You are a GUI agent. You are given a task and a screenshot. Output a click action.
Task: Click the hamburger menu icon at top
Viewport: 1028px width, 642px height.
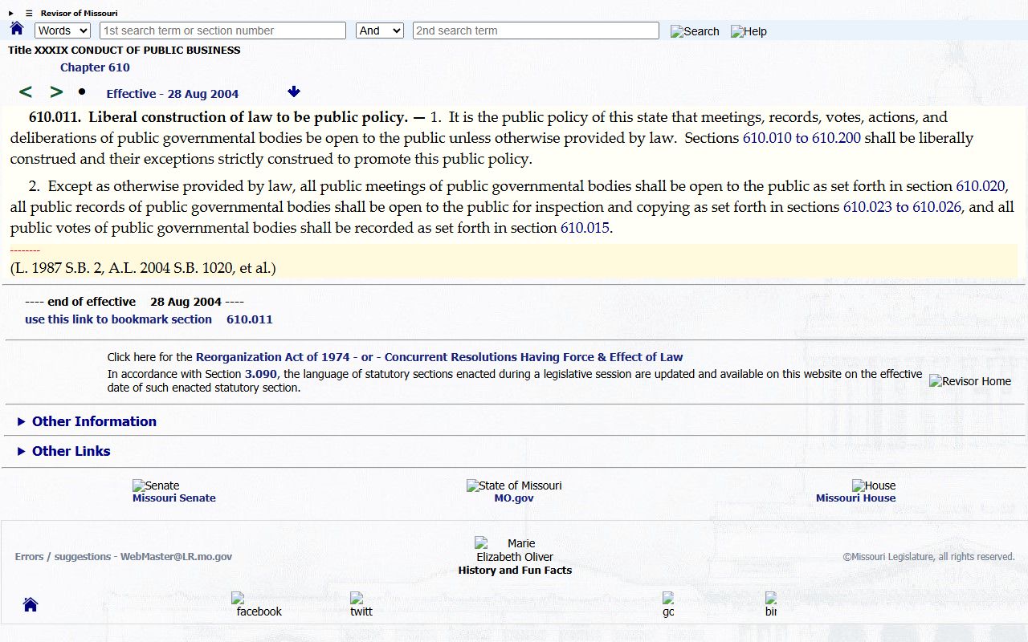(x=29, y=14)
